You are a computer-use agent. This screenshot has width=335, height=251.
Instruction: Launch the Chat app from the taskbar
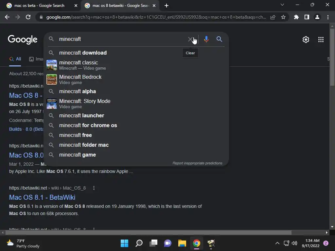[168, 243]
